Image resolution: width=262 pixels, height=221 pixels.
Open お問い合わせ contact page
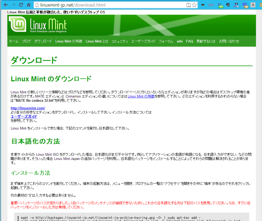point(229,41)
